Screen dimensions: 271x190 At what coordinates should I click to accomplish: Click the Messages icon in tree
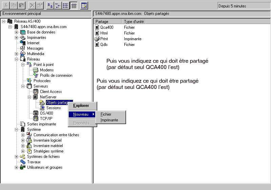[x=23, y=48]
